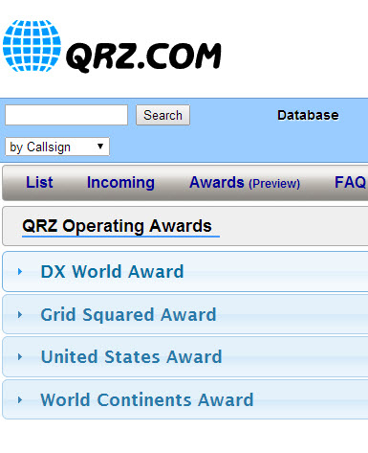
Task: Open the by Callsign dropdown
Action: (57, 147)
